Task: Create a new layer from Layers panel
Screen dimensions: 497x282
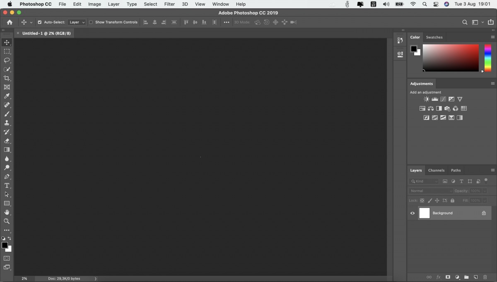Action: pyautogui.click(x=476, y=277)
